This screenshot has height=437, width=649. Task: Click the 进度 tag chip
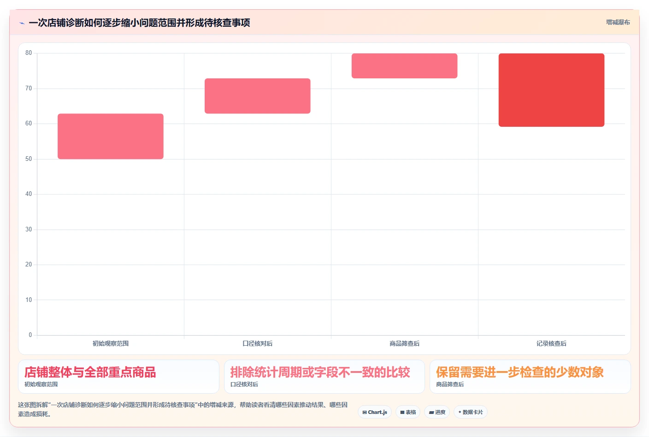point(437,412)
